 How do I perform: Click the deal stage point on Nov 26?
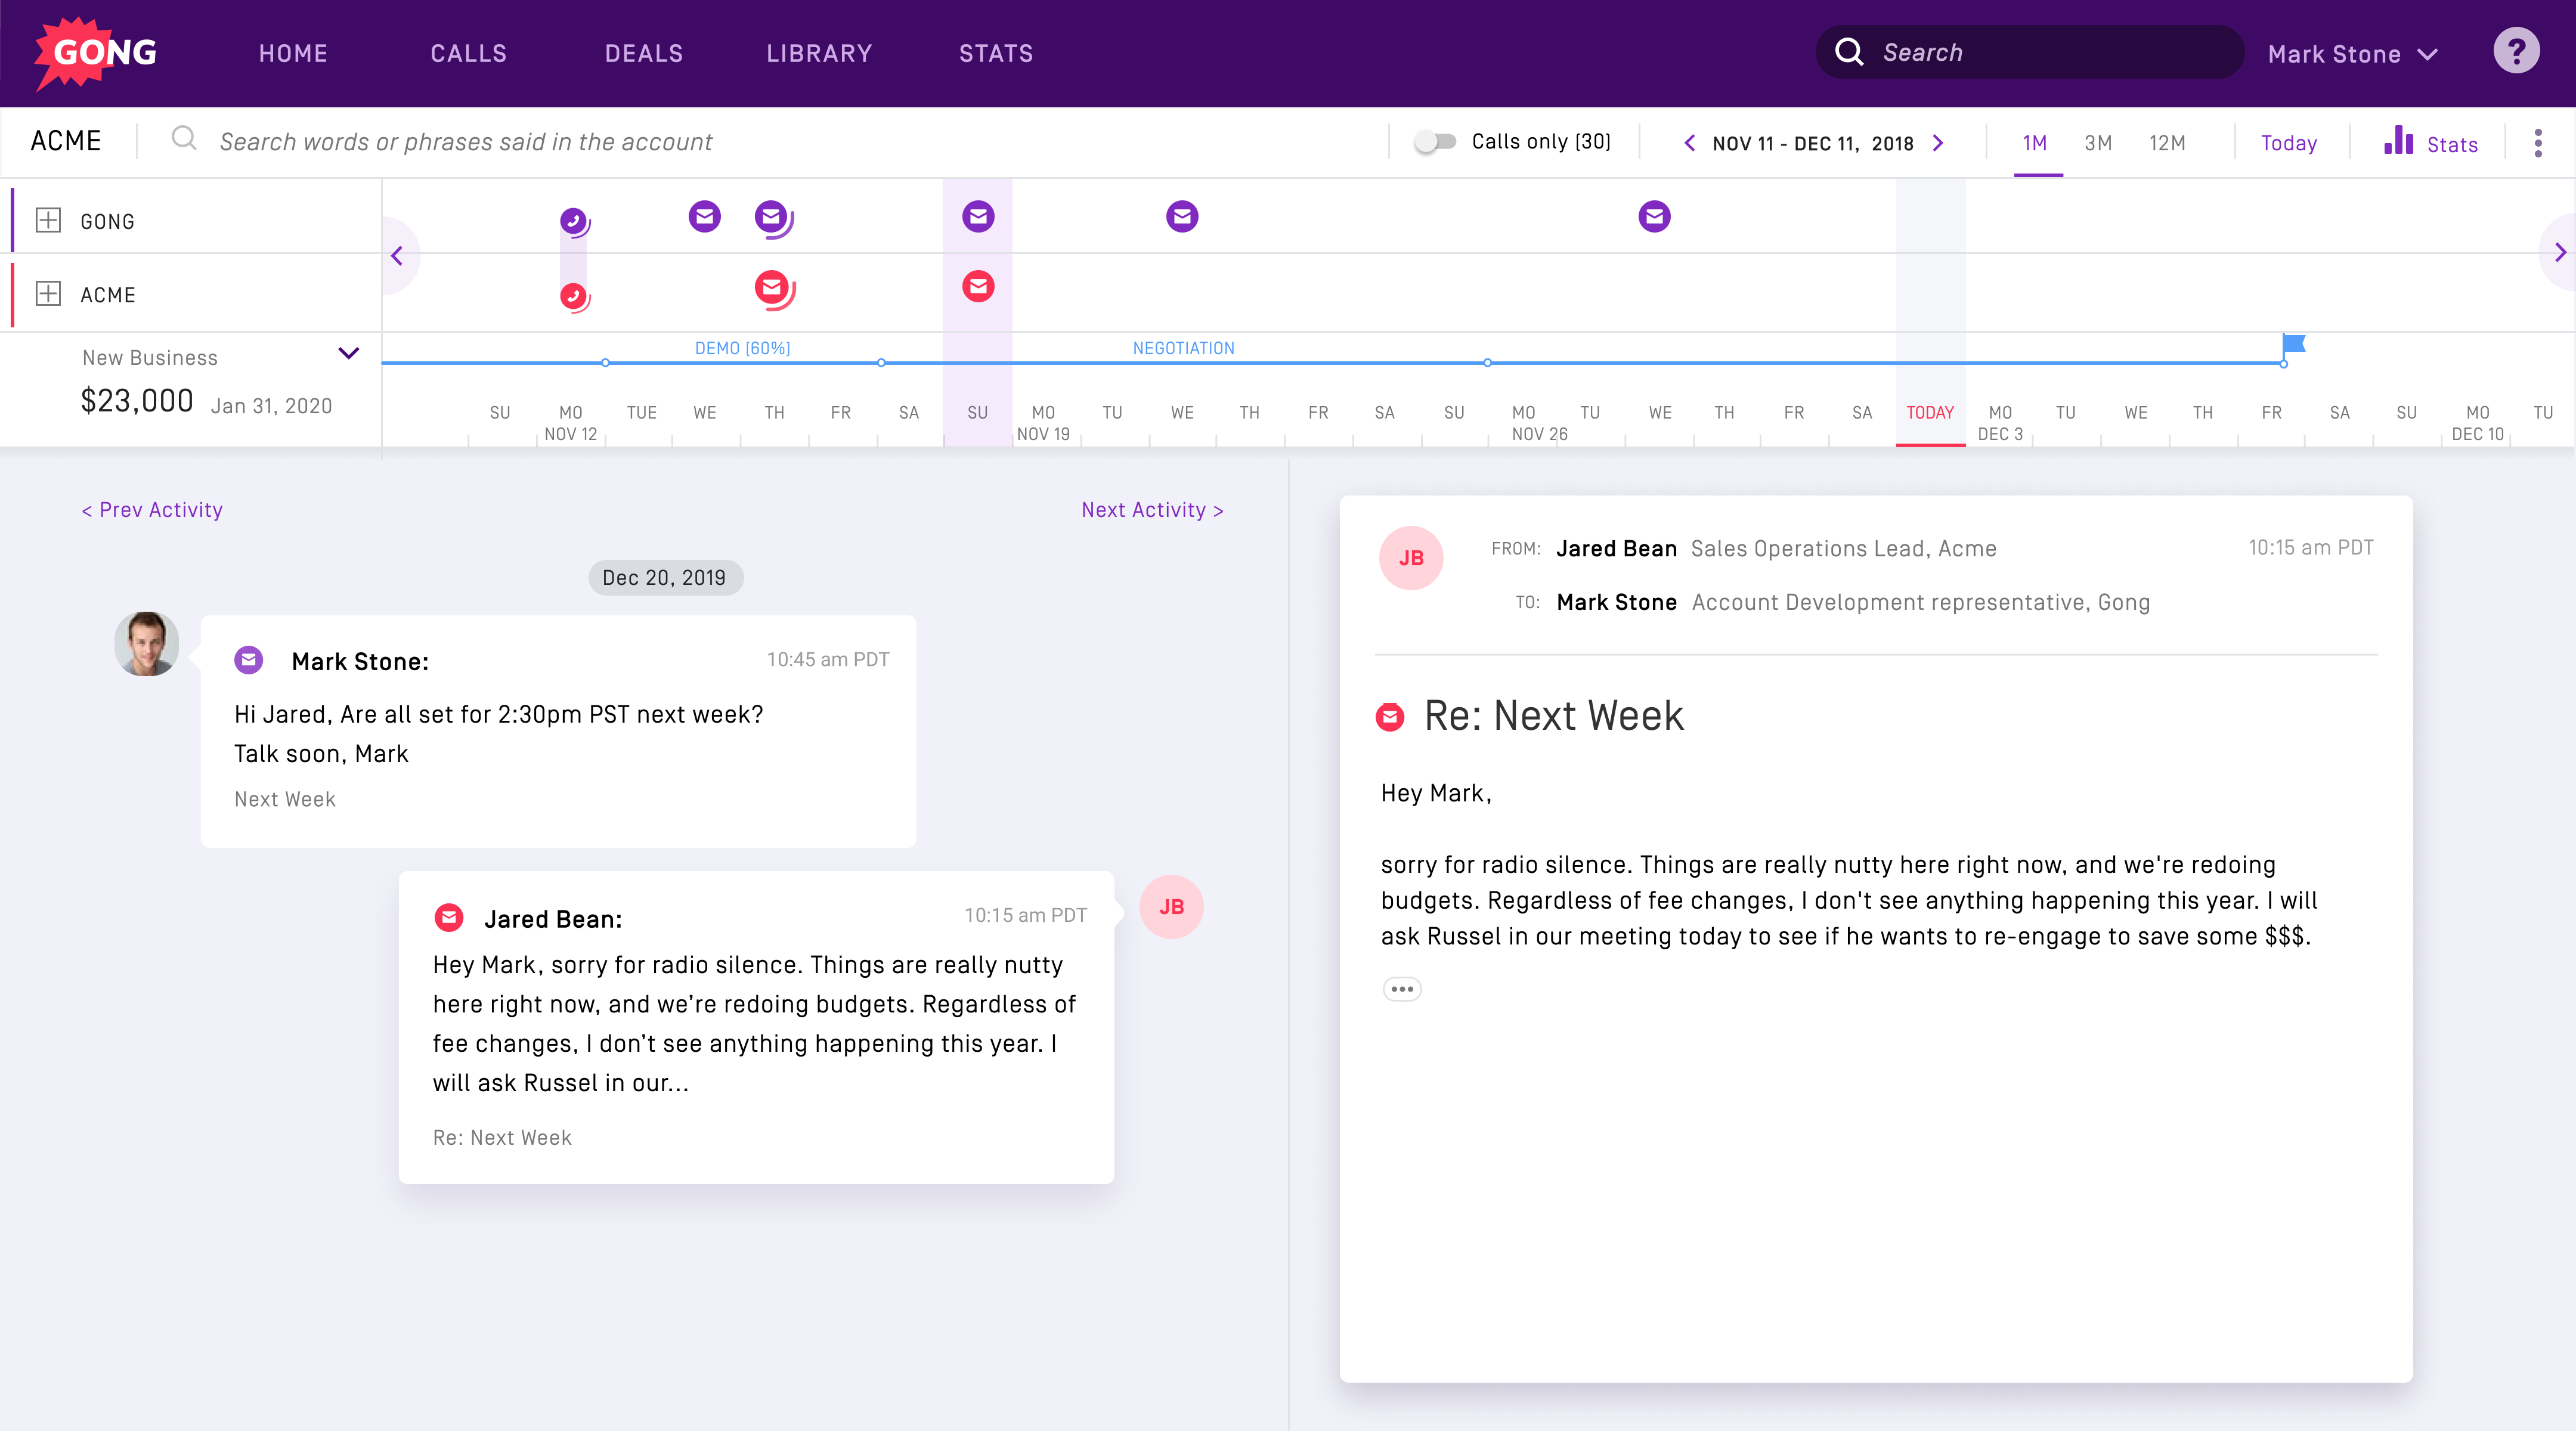(1487, 363)
